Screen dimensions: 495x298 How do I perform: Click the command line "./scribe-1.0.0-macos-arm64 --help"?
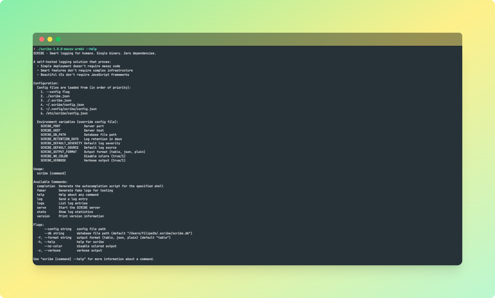click(67, 49)
